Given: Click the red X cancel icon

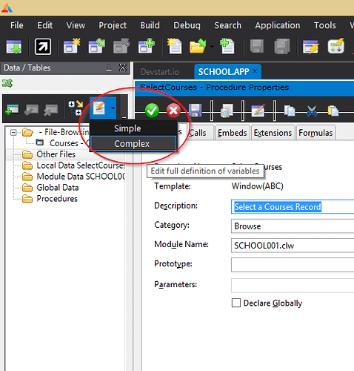Looking at the screenshot, I should [x=173, y=111].
